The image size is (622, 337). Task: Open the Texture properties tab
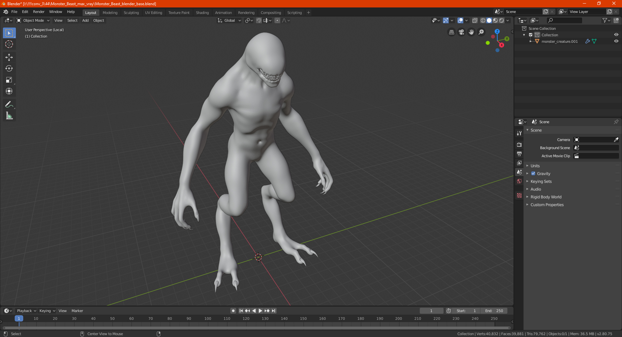(x=519, y=195)
